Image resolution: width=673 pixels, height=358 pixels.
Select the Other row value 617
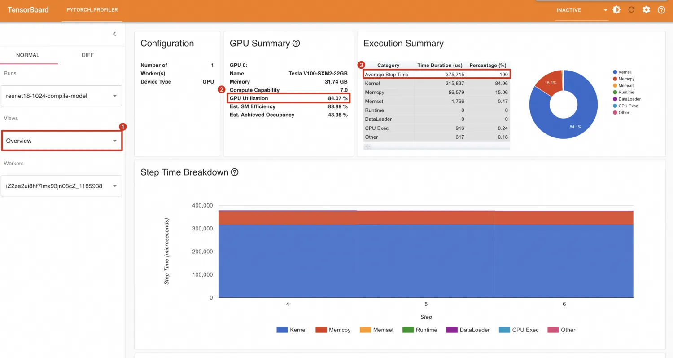click(459, 137)
